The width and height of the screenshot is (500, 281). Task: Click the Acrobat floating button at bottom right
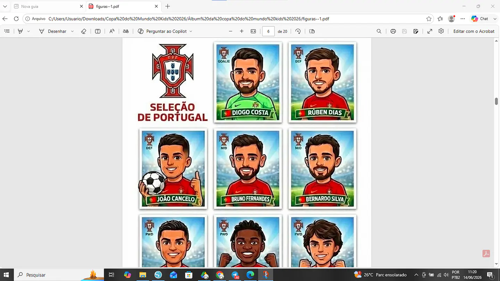pos(486,253)
